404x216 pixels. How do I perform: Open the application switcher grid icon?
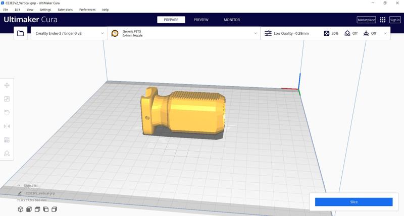pos(383,20)
